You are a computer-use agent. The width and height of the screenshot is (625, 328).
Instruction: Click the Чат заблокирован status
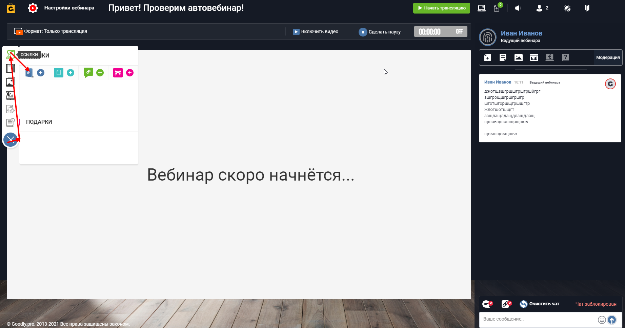tap(596, 304)
